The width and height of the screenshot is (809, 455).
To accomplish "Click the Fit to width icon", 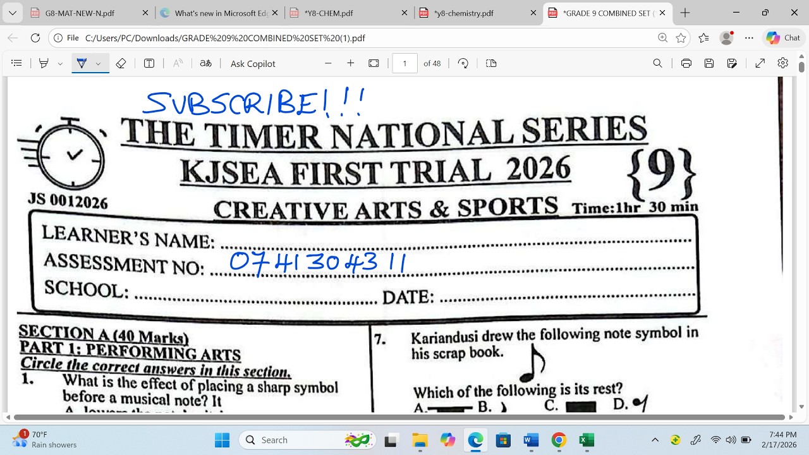I will (374, 63).
